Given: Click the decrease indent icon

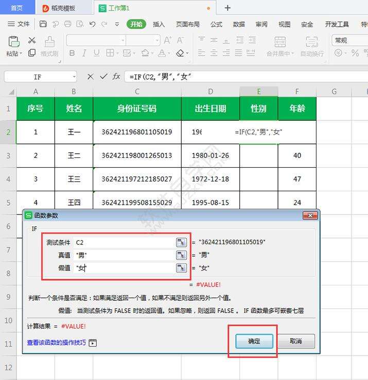Looking at the screenshot, I should [x=240, y=40].
